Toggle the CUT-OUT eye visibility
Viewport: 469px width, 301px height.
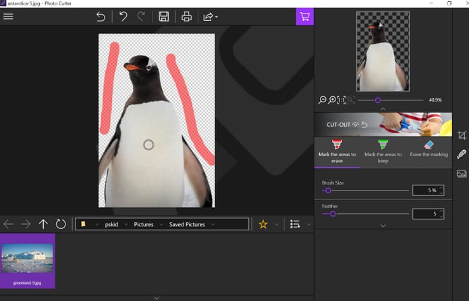[355, 125]
